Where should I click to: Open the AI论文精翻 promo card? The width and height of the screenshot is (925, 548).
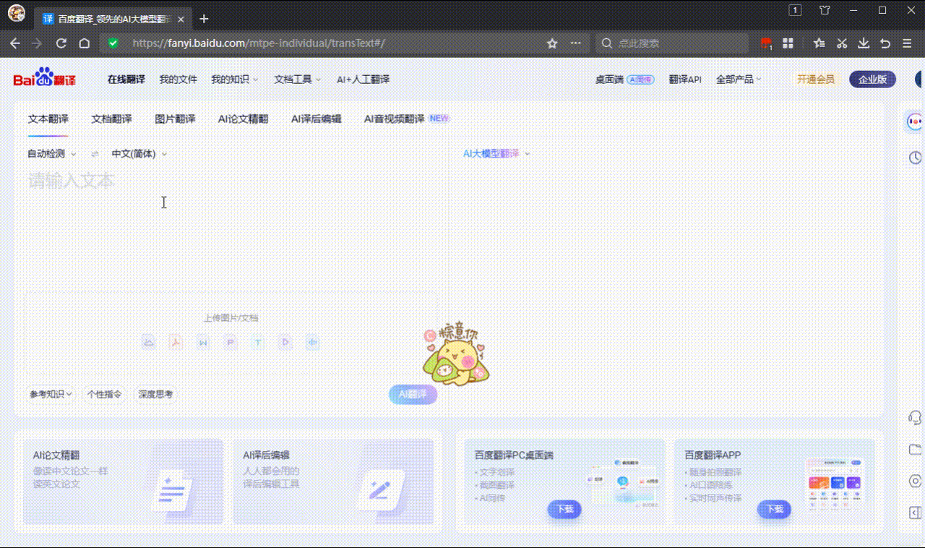pyautogui.click(x=123, y=481)
